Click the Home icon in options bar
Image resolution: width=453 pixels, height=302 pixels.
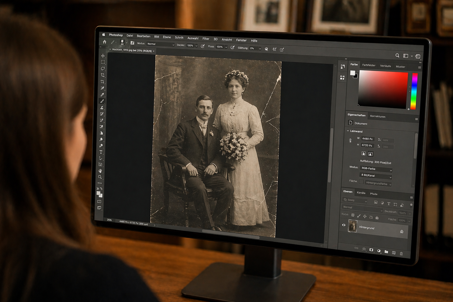104,42
